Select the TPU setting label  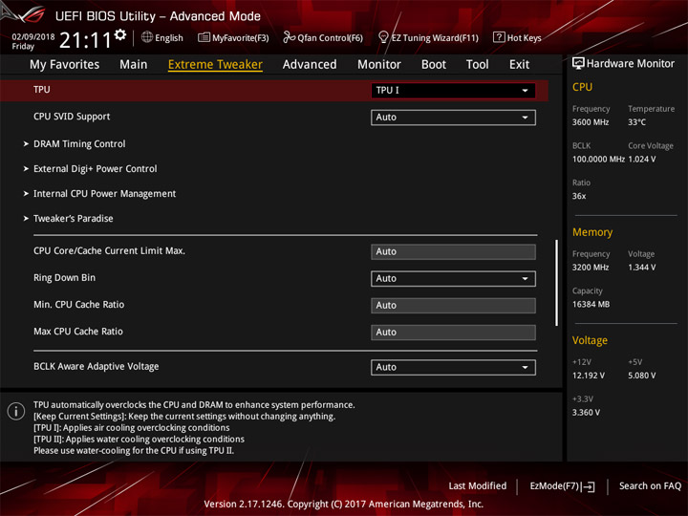point(42,90)
